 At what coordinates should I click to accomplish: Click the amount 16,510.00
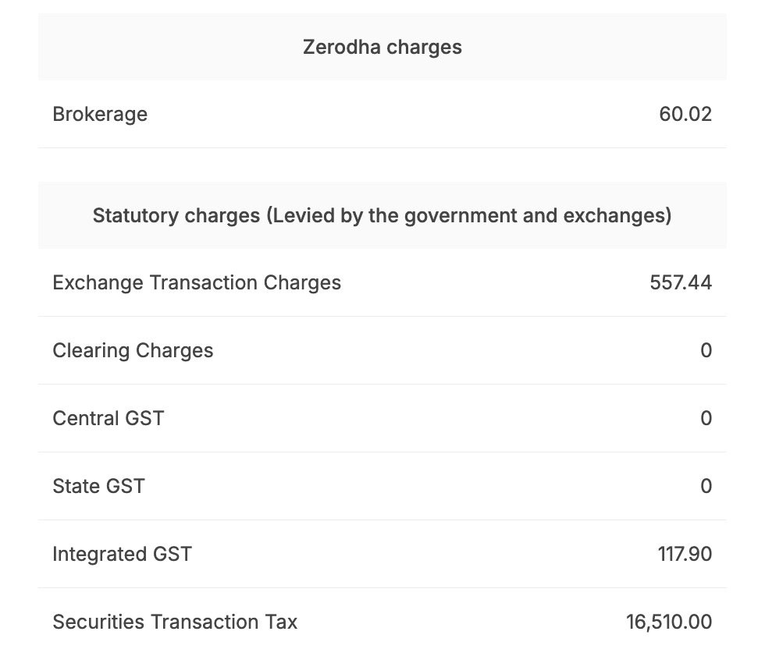[x=669, y=622]
